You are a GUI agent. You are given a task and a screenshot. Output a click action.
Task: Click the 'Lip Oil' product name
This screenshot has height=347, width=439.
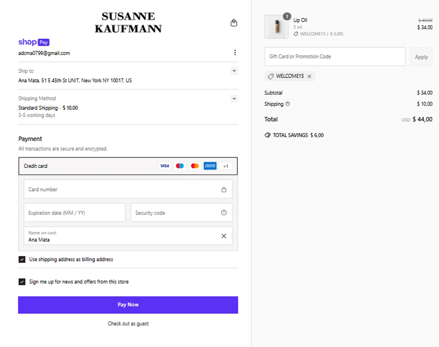click(x=300, y=20)
